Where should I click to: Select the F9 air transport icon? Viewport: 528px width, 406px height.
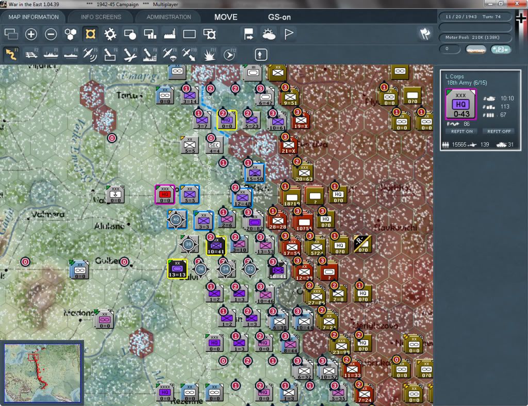click(x=169, y=54)
